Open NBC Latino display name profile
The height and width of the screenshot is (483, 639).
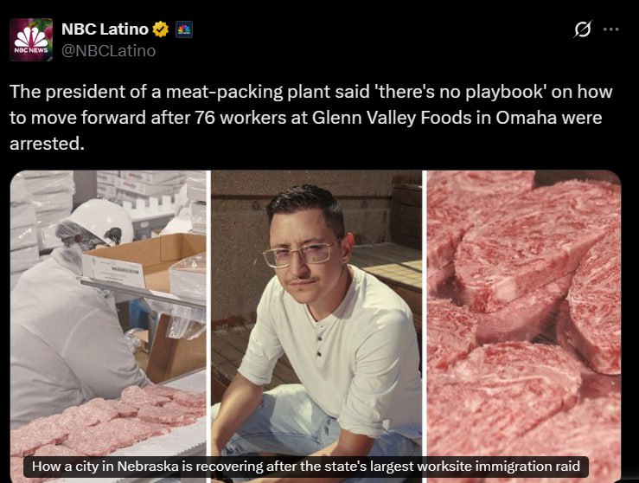coord(105,29)
